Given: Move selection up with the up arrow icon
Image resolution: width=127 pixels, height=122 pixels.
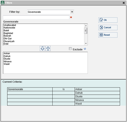Looking at the screenshot, I should [x=48, y=48].
